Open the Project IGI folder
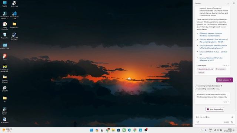 [14, 25]
